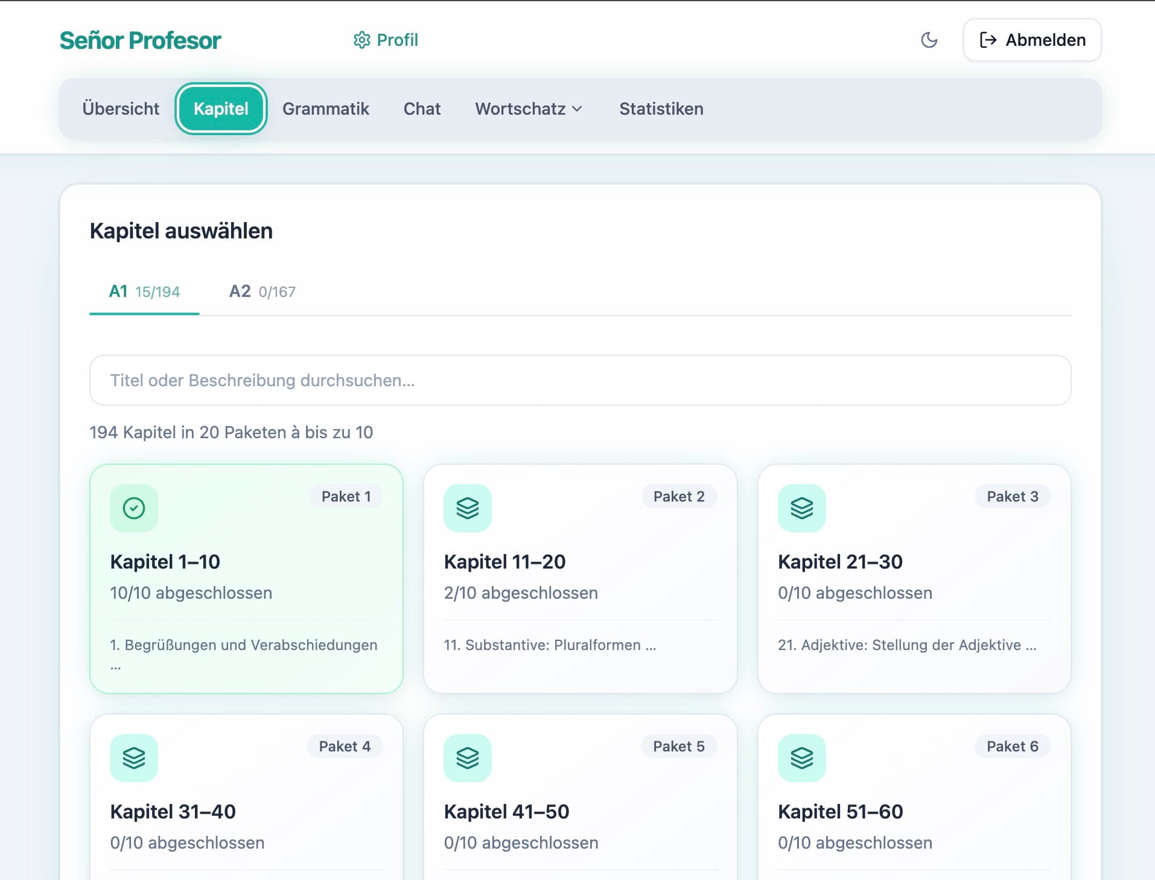Click the logout arrow icon on Abmelden

(988, 40)
